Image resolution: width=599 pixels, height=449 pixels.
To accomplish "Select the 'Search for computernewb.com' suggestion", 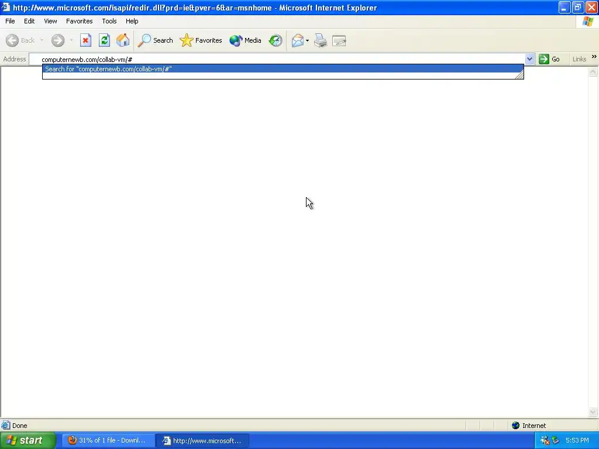I will click(x=283, y=69).
